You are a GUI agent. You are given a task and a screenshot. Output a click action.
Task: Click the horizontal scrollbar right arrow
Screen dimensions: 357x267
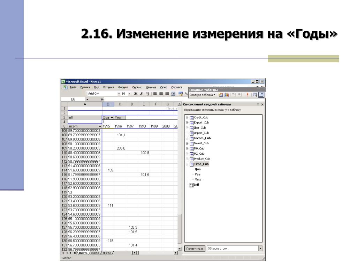[x=176, y=253]
